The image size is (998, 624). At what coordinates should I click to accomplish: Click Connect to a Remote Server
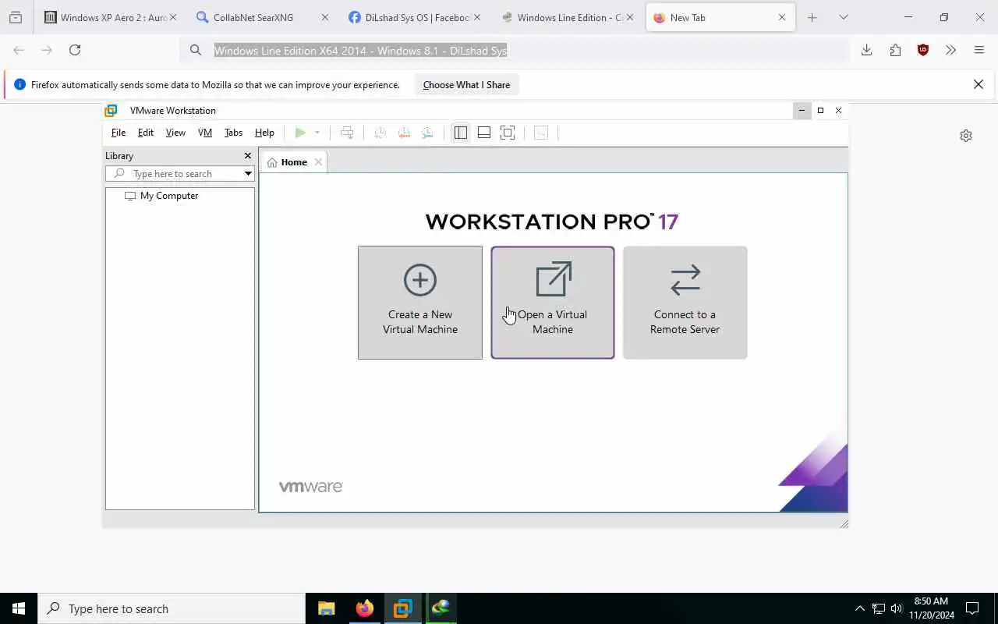click(685, 303)
